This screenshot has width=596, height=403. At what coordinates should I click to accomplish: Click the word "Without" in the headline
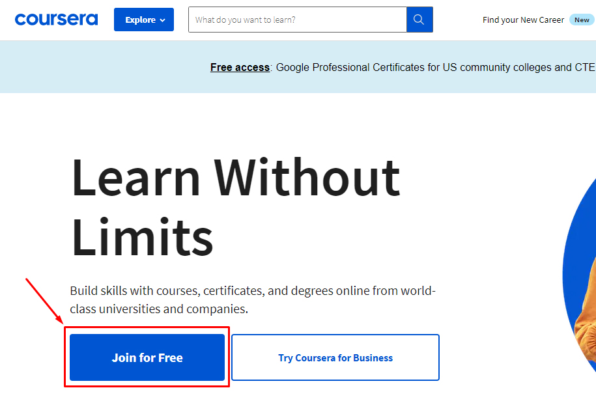pyautogui.click(x=307, y=177)
